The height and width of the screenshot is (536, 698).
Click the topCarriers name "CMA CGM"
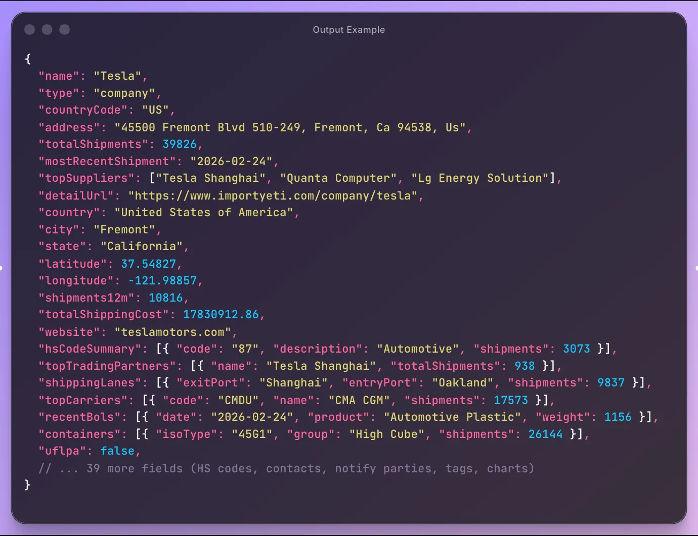pyautogui.click(x=360, y=400)
